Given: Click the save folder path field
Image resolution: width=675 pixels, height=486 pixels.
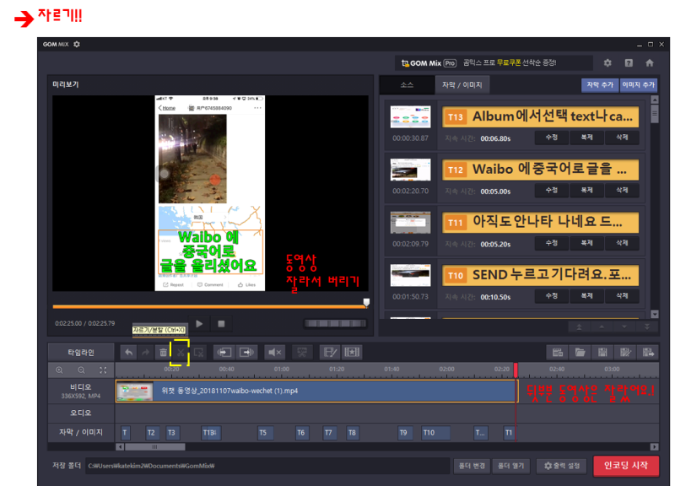Looking at the screenshot, I should pos(267,466).
